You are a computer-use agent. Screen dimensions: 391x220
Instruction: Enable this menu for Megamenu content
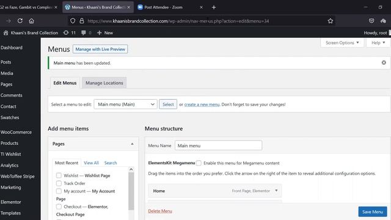199,163
